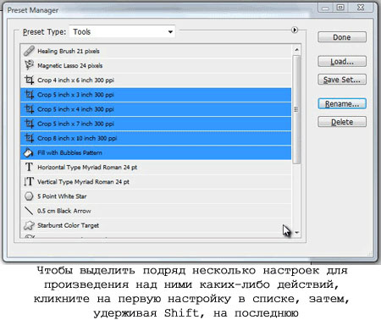381x320 pixels.
Task: Click the Done button
Action: 342,37
